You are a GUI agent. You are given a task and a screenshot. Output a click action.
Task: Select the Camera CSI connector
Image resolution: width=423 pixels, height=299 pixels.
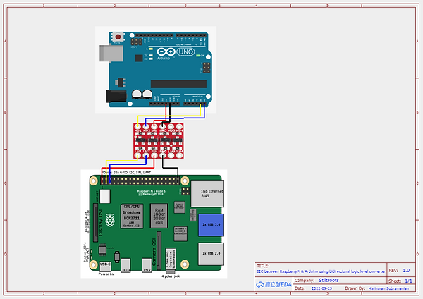point(159,251)
